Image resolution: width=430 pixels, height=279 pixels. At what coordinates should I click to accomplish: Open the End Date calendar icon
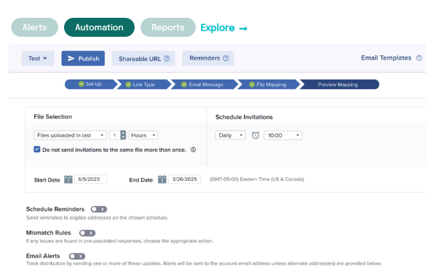tap(162, 179)
